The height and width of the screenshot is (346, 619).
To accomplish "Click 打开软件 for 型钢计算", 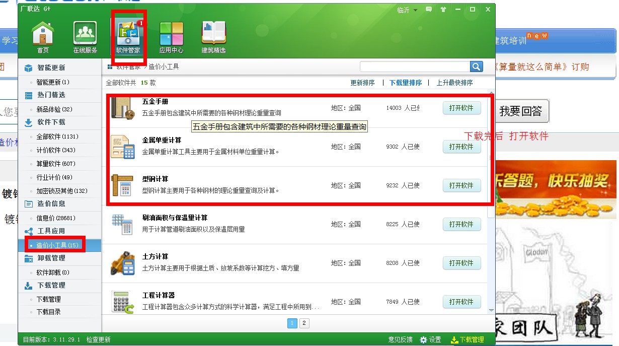I will click(x=461, y=185).
